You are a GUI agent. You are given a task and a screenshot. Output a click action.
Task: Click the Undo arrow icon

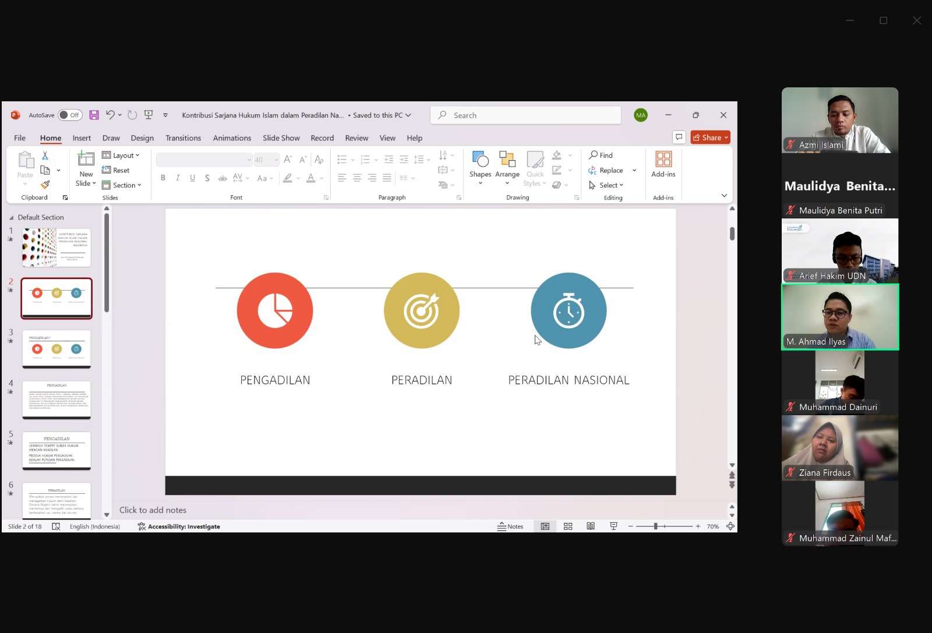point(110,115)
